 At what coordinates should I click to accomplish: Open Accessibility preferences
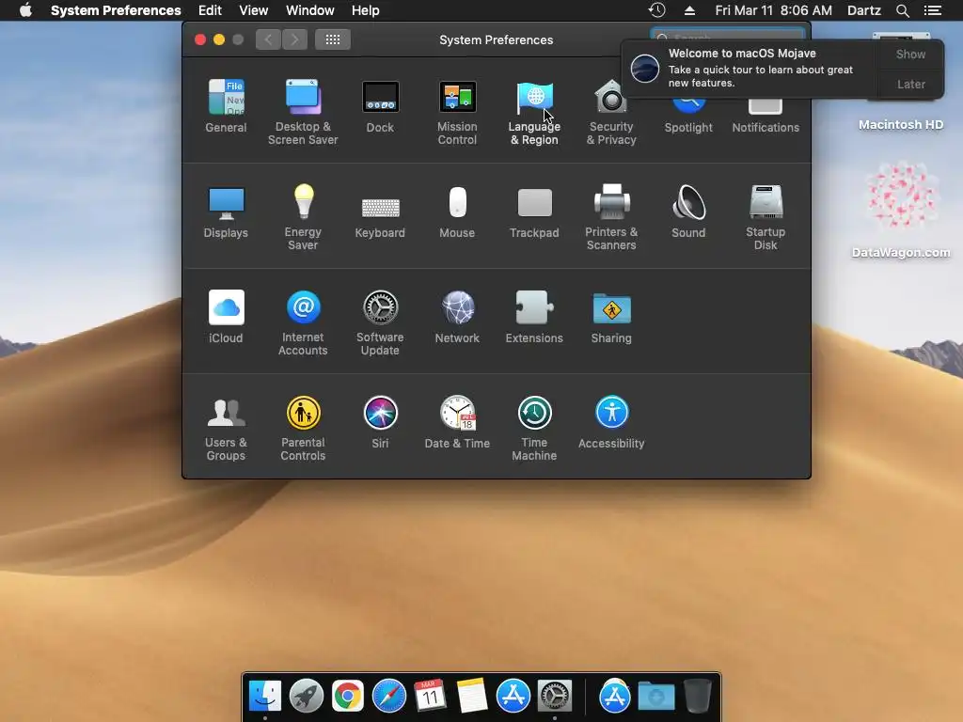tap(611, 422)
